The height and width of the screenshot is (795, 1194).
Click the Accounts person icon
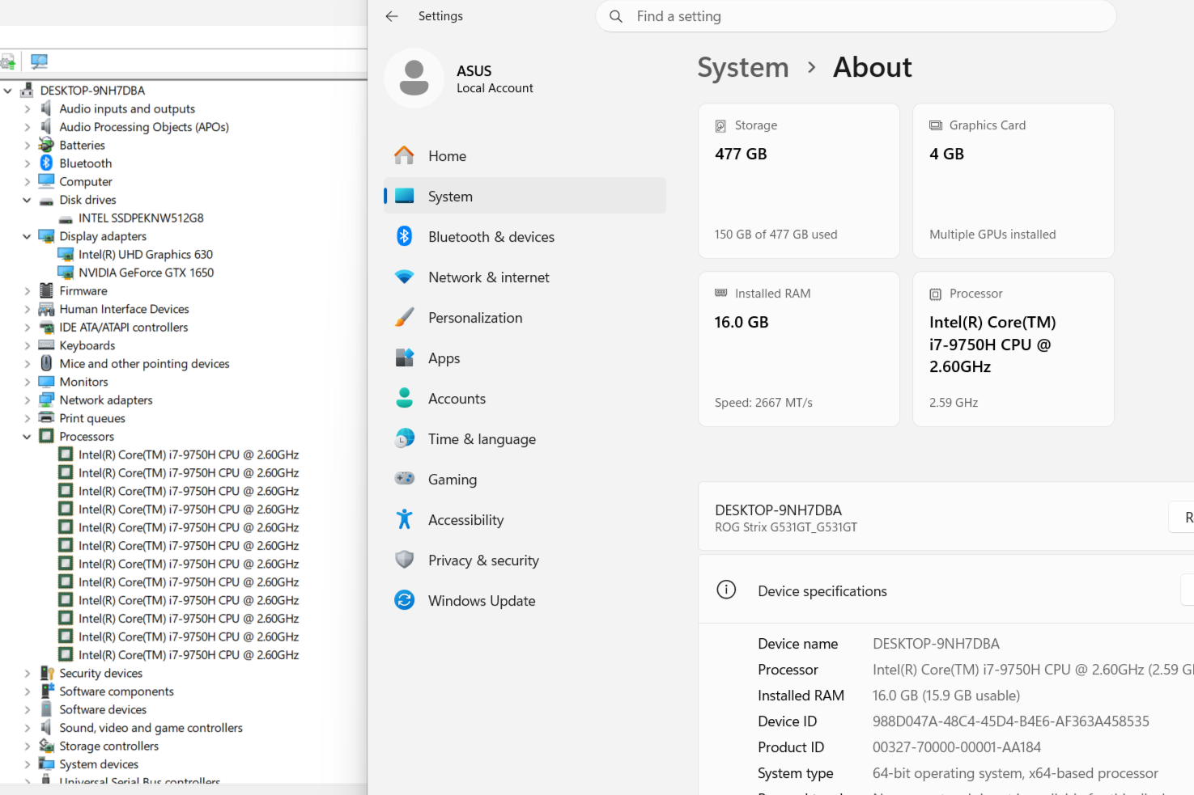pos(404,398)
